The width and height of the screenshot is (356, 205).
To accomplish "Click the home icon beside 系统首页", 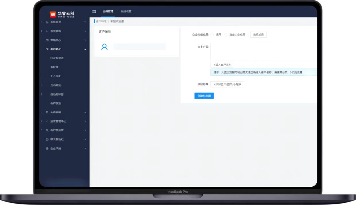I will click(47, 22).
